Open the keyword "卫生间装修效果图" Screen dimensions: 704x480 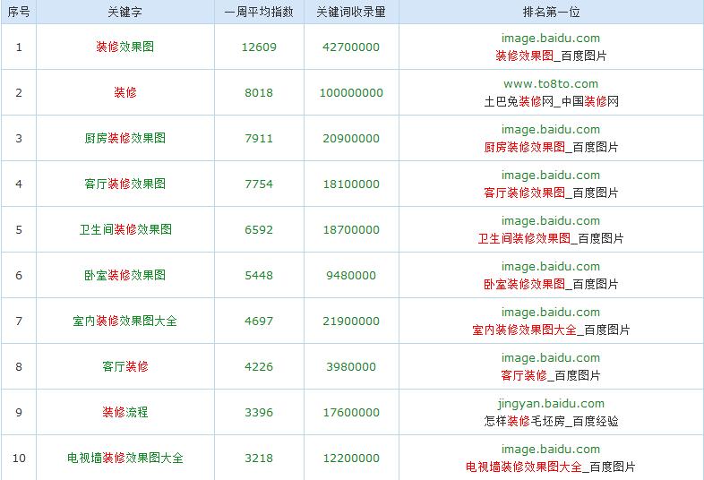[x=124, y=229]
